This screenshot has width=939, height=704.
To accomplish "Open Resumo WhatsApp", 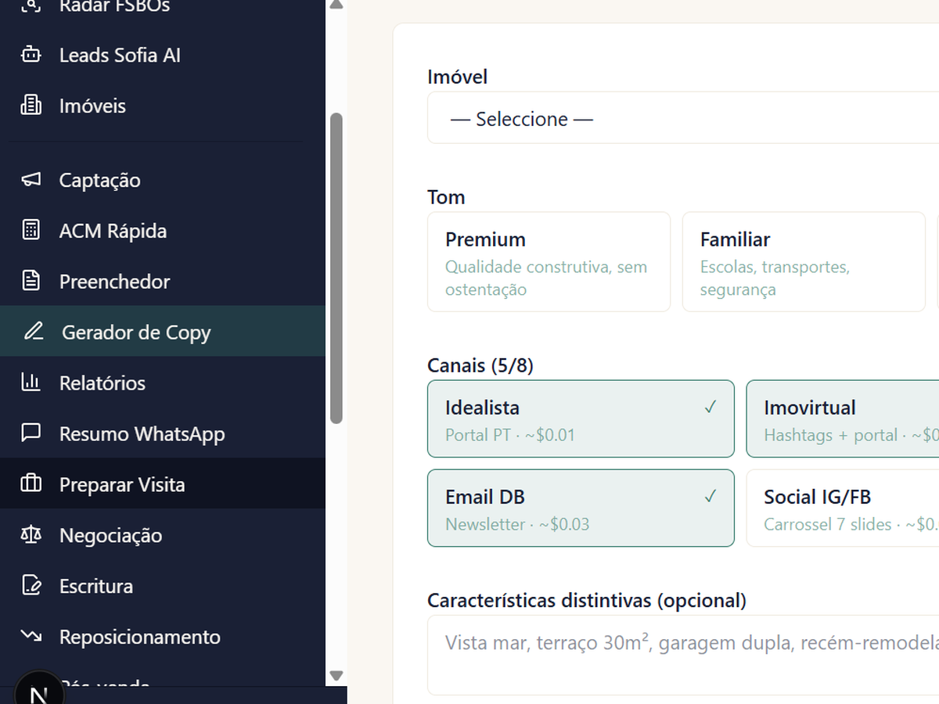I will [163, 433].
